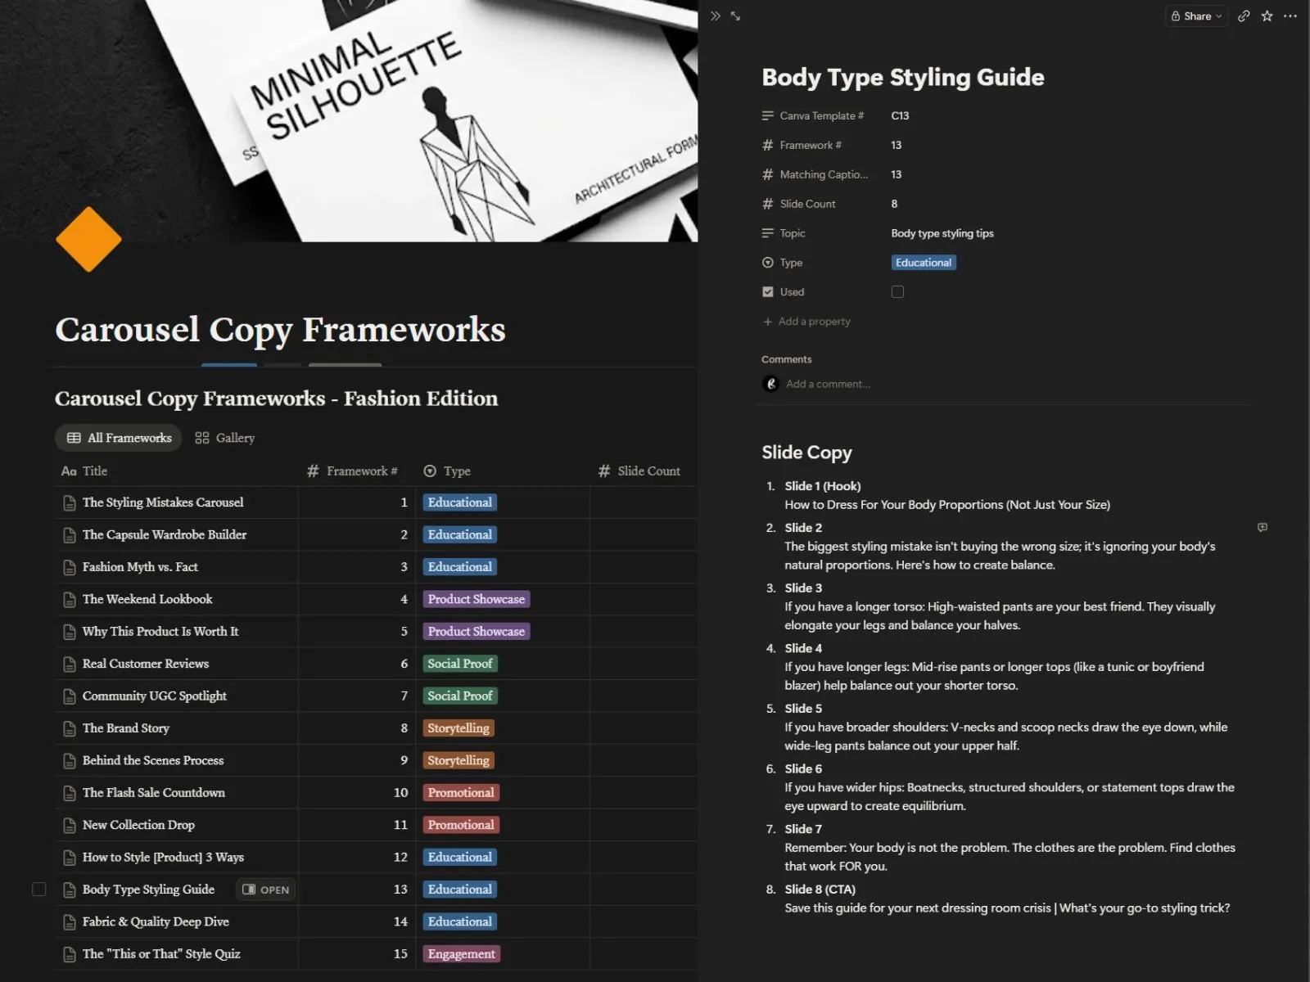The image size is (1310, 982).
Task: Click the page icon of How to Style [Product] 3 Ways
Action: tap(70, 858)
